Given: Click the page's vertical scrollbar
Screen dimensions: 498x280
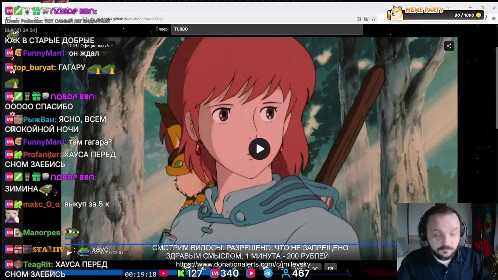Looking at the screenshot, I should (x=496, y=87).
